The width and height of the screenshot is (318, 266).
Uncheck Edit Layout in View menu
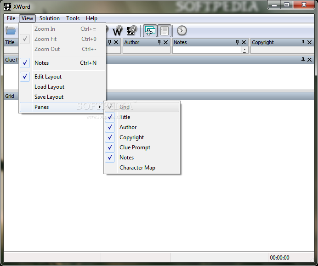pyautogui.click(x=62, y=77)
